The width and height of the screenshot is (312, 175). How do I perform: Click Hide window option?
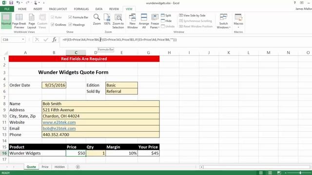coord(166,21)
